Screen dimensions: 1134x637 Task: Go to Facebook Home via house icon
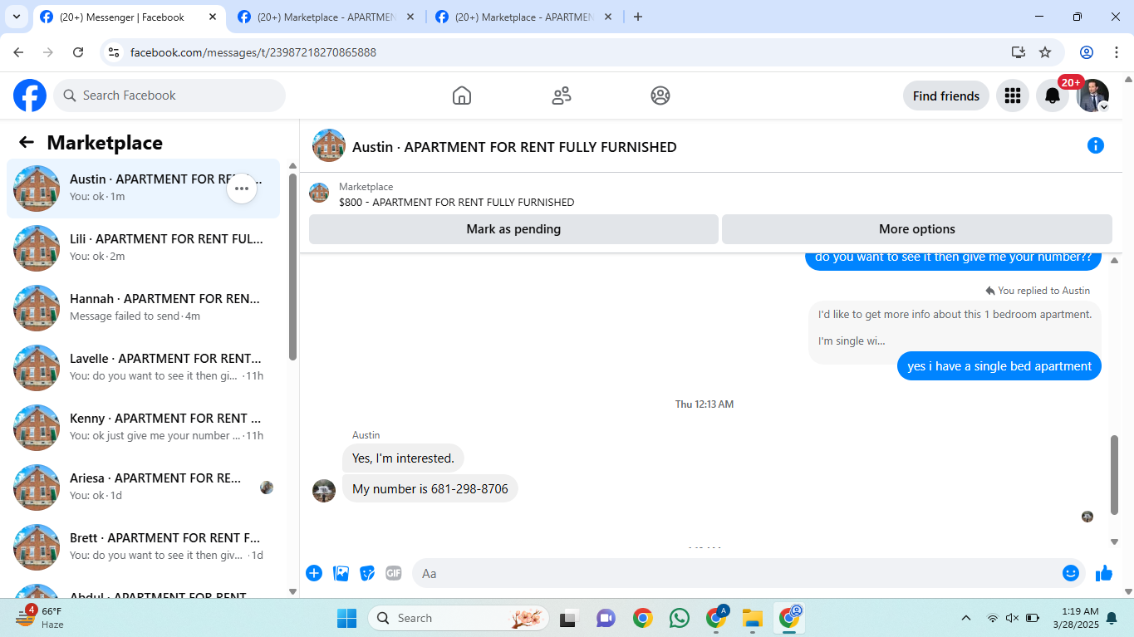(x=462, y=96)
